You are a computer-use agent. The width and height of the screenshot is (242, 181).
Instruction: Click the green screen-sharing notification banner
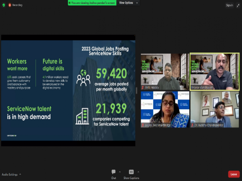[x=92, y=3]
